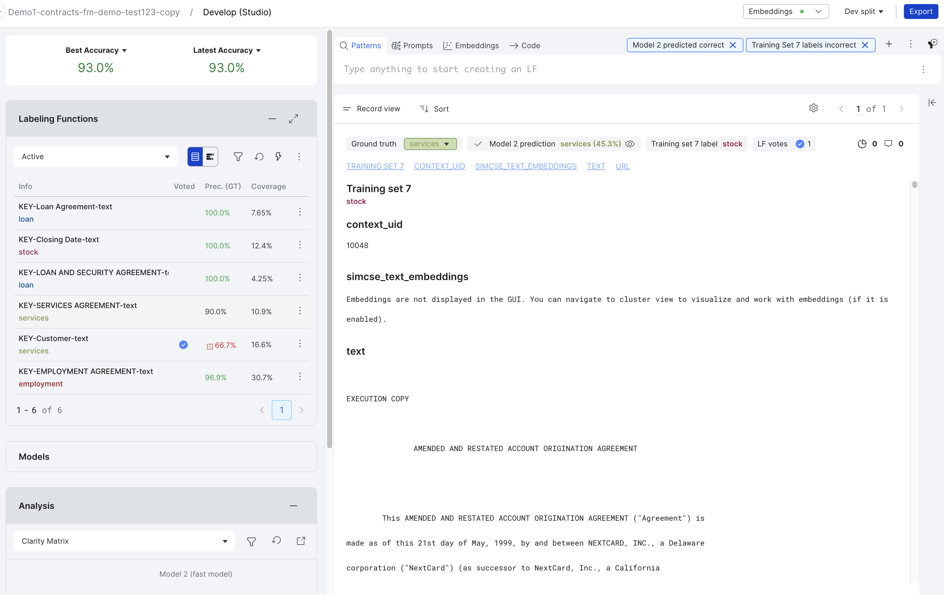Open the Dev split dropdown

coord(864,12)
